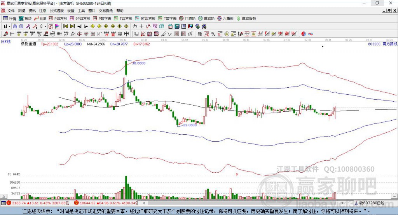Open the 9P四方形 tool
This screenshot has height=215, width=398.
pos(80,19)
